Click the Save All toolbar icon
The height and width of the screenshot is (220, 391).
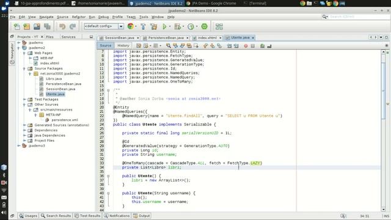[47, 26]
